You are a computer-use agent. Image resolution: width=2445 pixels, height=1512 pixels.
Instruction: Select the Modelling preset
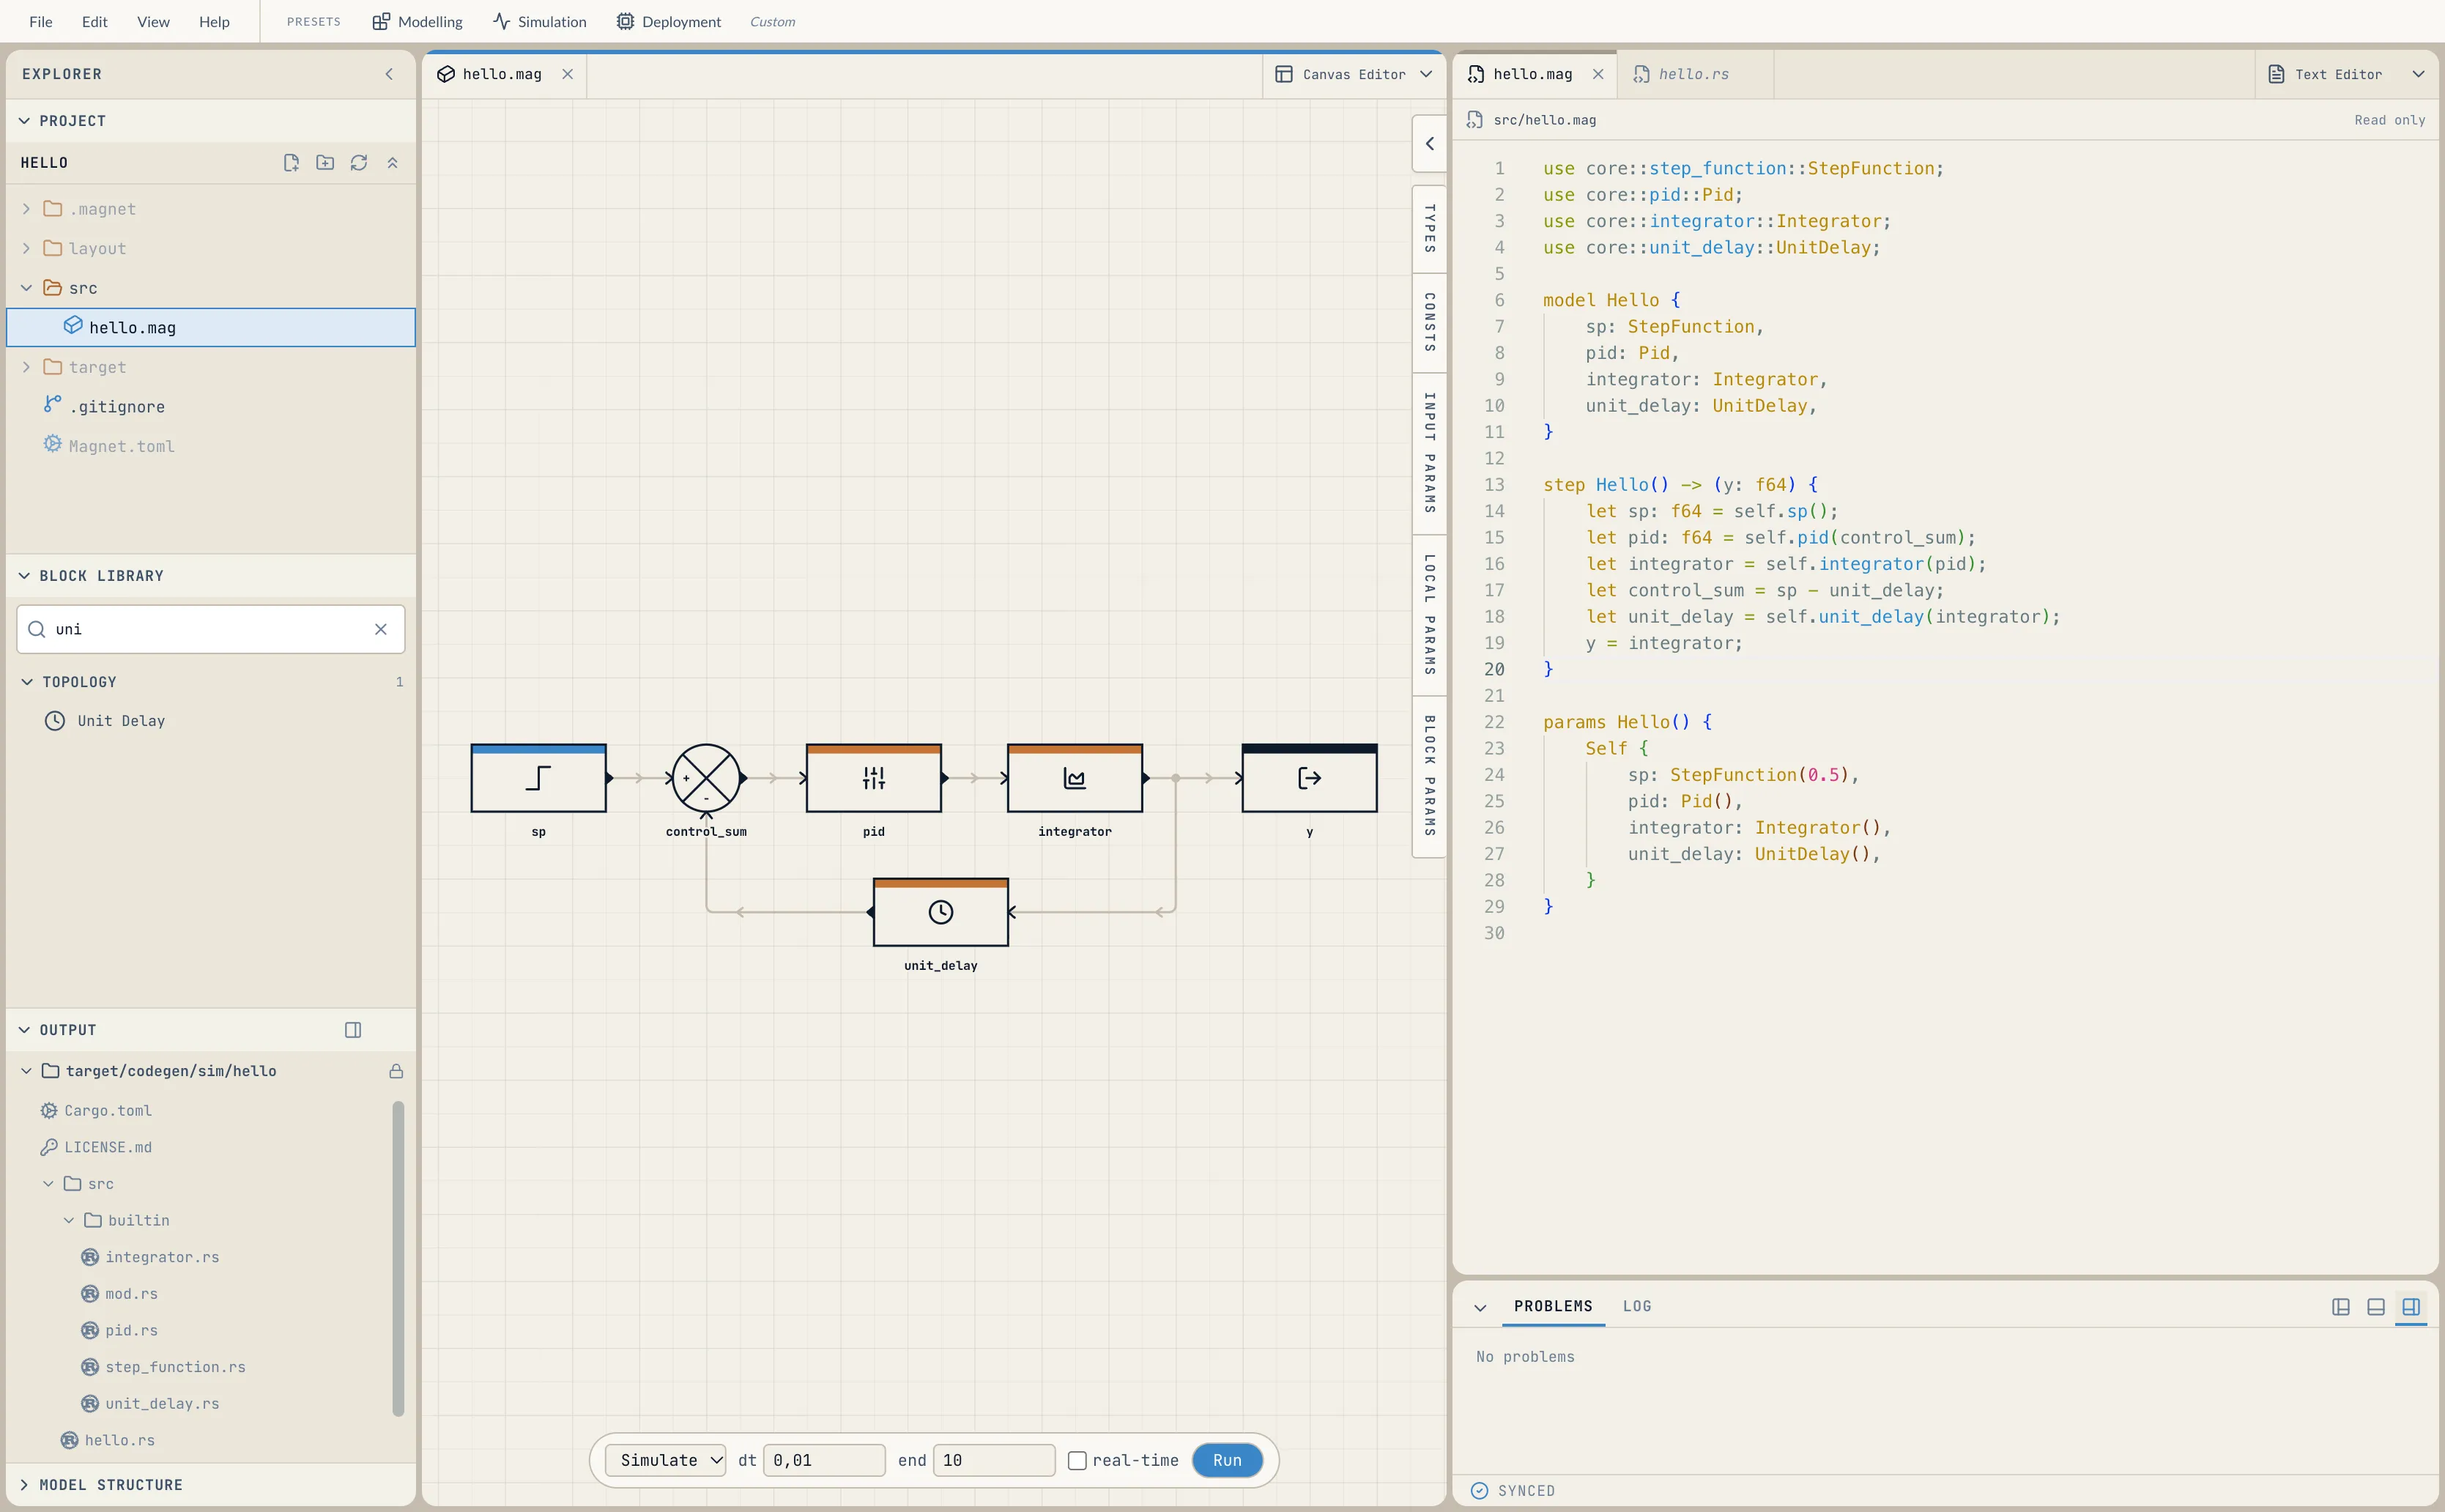click(418, 21)
